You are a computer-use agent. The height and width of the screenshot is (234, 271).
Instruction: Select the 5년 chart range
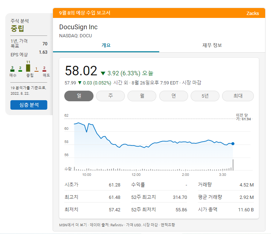coord(205,96)
